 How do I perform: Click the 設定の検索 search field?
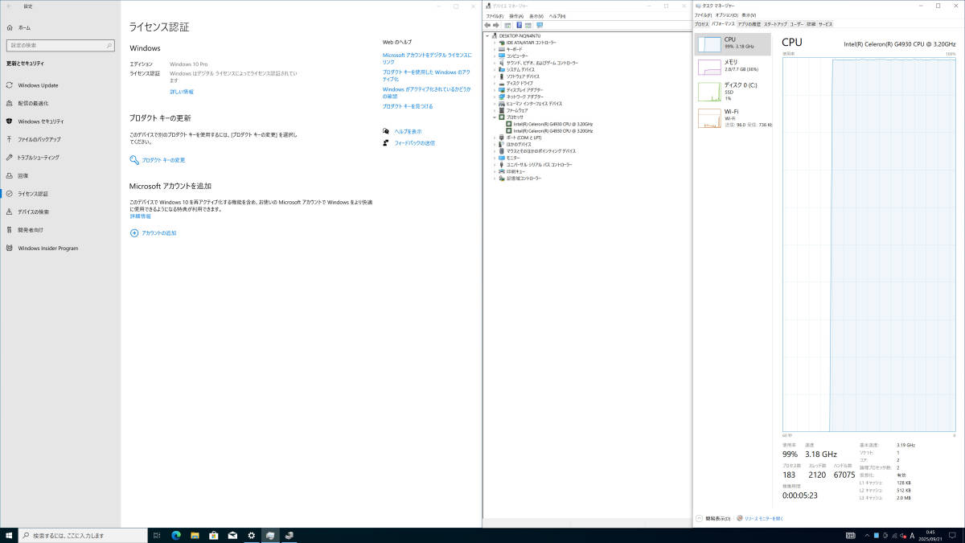click(60, 46)
